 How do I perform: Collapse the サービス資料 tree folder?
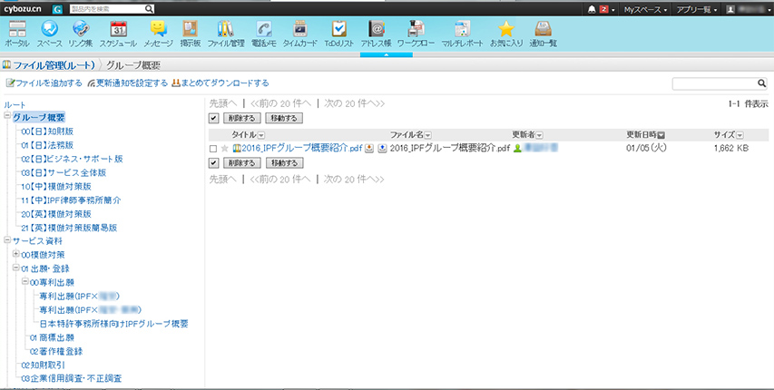(8, 240)
